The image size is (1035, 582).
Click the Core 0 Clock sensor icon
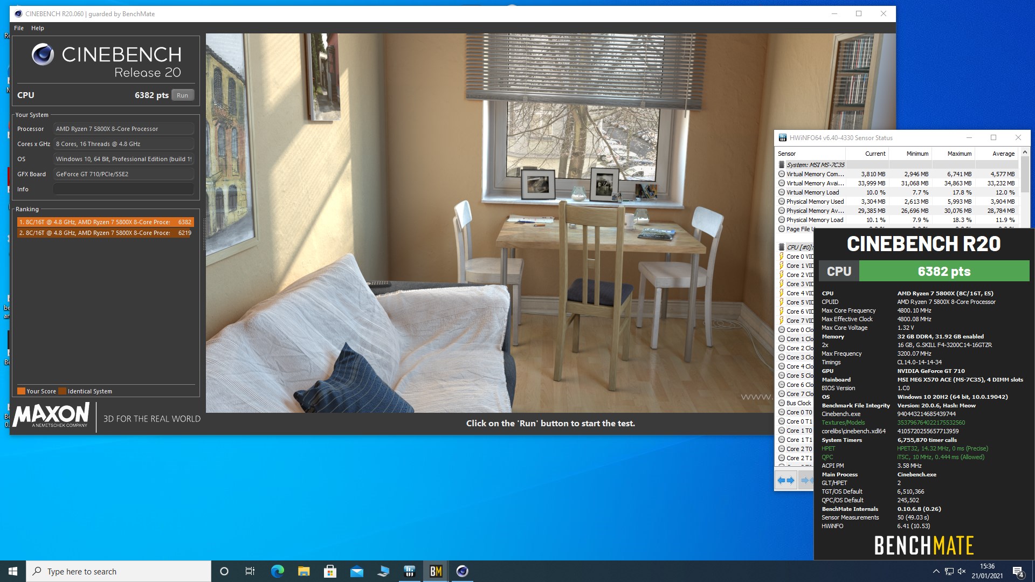click(782, 330)
